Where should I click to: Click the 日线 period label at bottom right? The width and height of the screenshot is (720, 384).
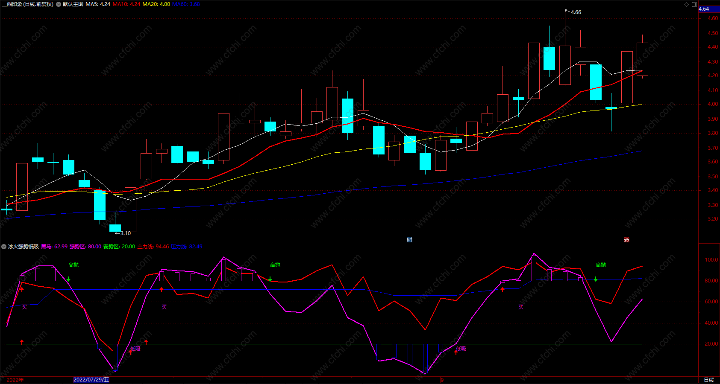click(709, 380)
